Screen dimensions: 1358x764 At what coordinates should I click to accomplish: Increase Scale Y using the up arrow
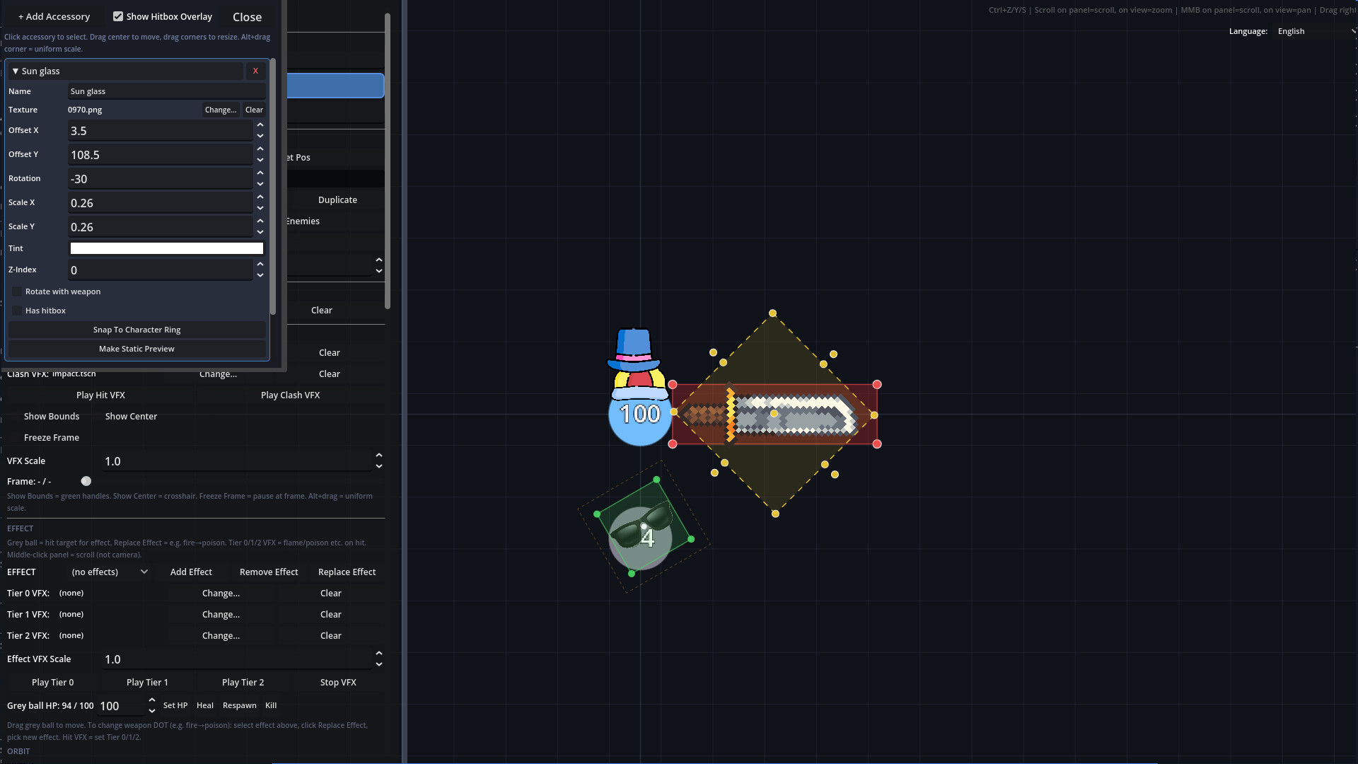coord(260,221)
